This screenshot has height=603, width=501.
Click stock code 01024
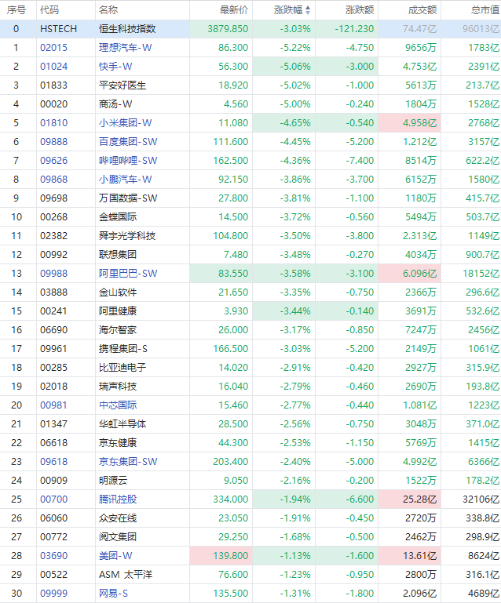pos(53,67)
